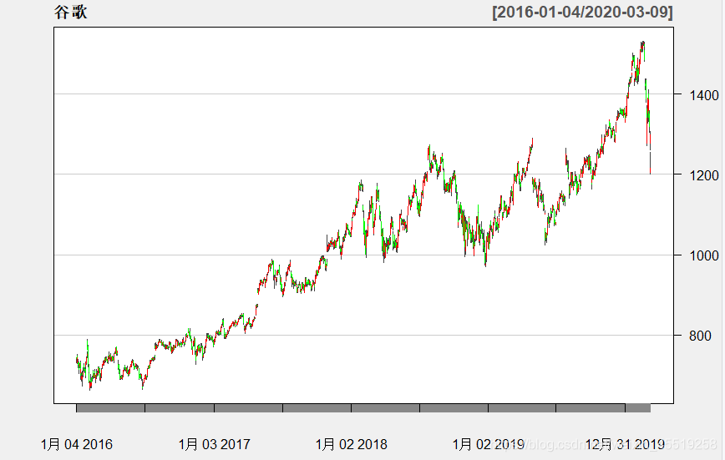Click the x-axis label 1月 03 2017
This screenshot has width=725, height=460.
pos(214,444)
